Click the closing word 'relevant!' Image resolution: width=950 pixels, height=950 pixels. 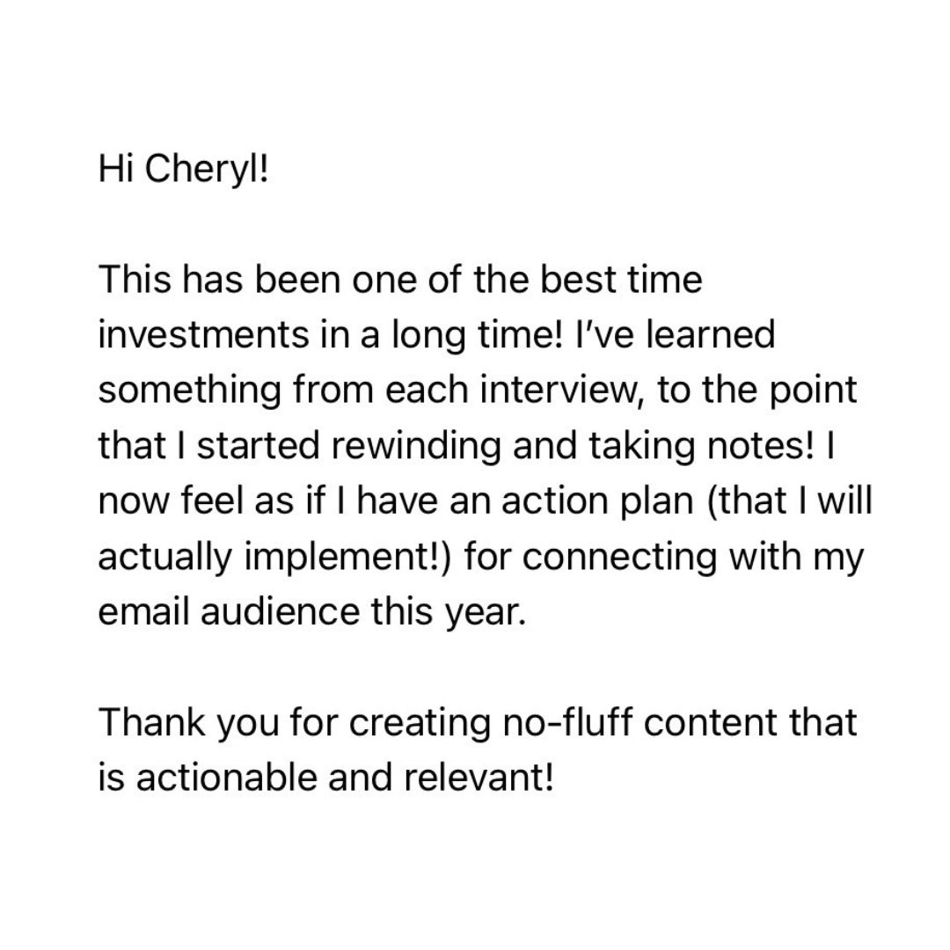[479, 778]
